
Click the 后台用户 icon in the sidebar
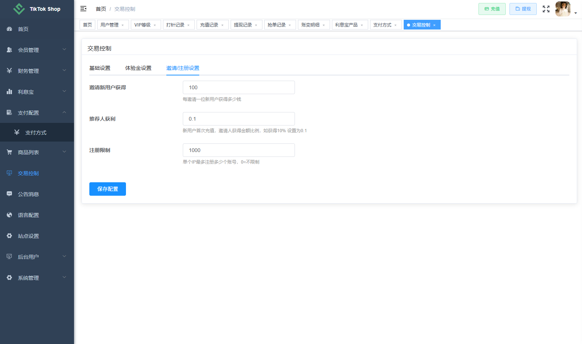[9, 257]
